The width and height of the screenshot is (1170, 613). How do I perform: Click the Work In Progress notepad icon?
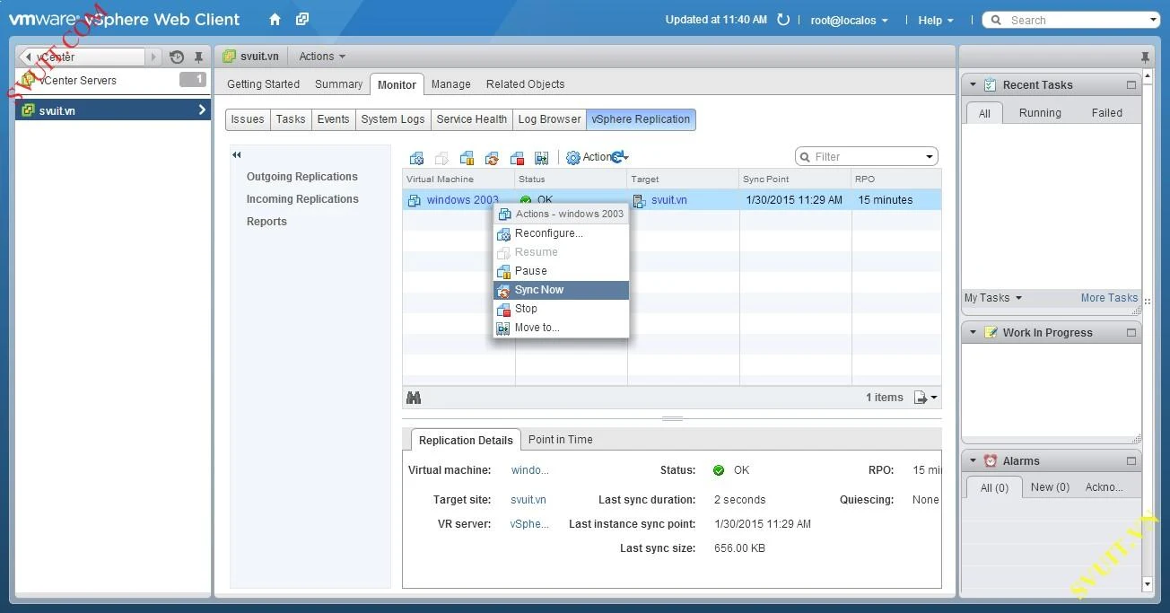pos(991,333)
